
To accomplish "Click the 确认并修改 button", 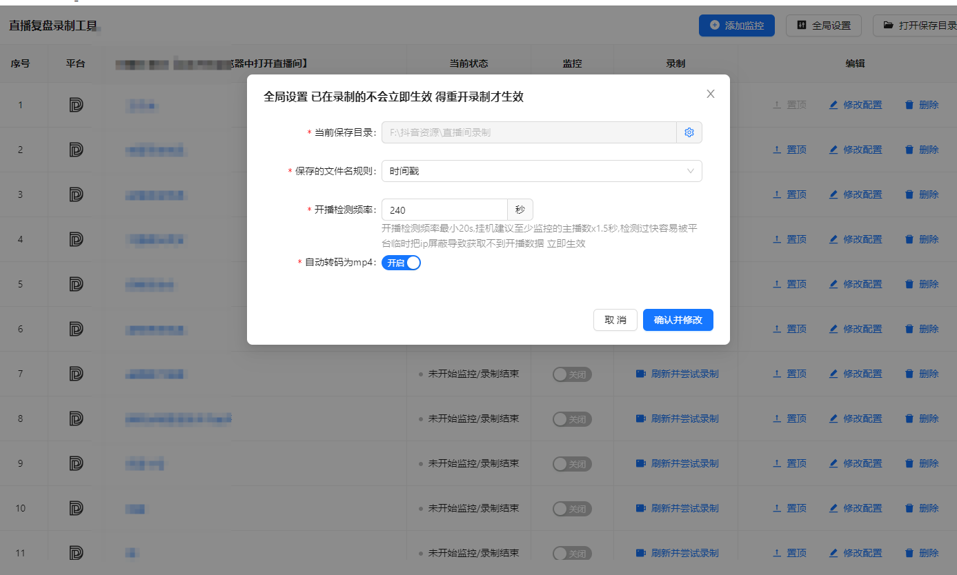I will [678, 319].
